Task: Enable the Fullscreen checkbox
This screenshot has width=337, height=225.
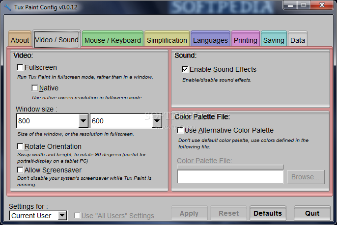Action: (20, 67)
